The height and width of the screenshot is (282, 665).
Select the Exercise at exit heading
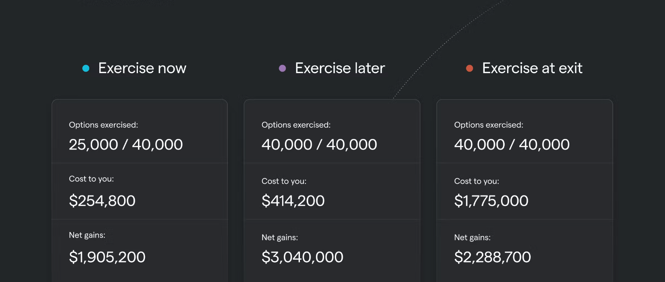tap(532, 68)
